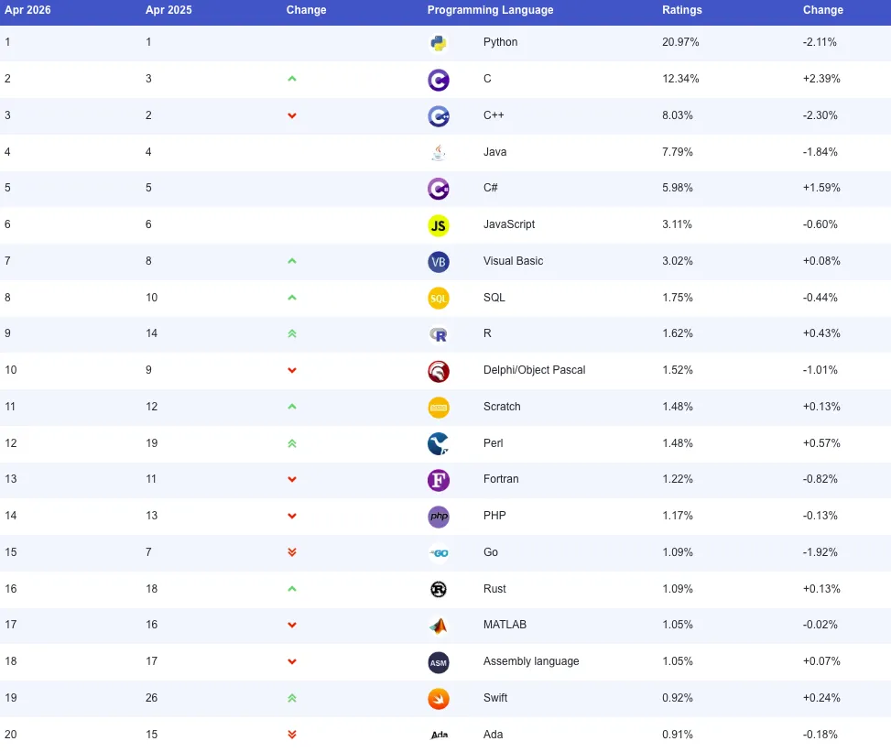
Task: Click the Programming Language column header
Action: [490, 10]
